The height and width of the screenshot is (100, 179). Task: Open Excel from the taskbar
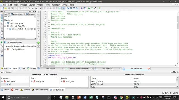[91, 97]
